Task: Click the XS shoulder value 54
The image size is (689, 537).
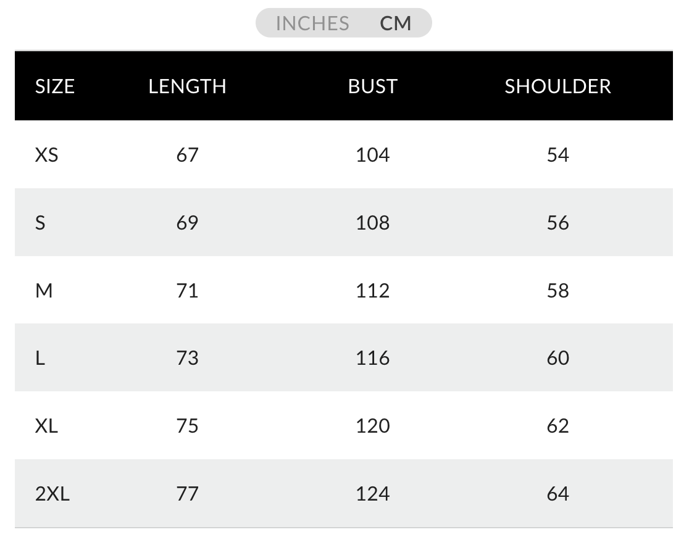Action: [557, 154]
